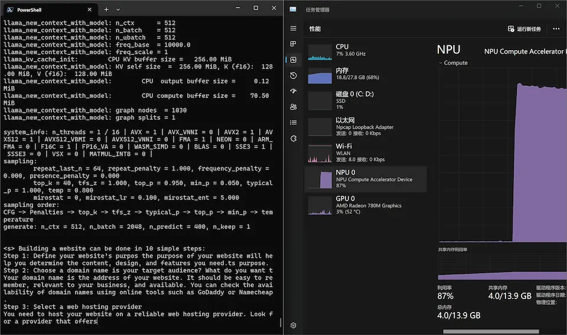Viewport: 567px width, 335px height.
Task: Select the Disk 0 (C: D:) entry
Action: pos(366,100)
